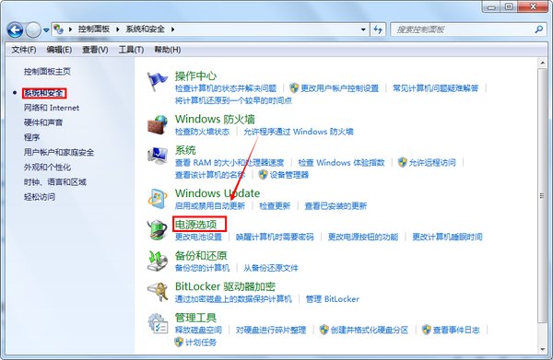553x360 pixels.
Task: Select 轻松访问 in sidebar
Action: click(x=40, y=197)
